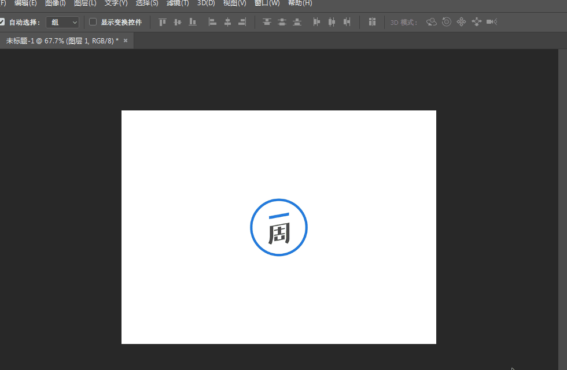The height and width of the screenshot is (370, 567).
Task: Activate the 3D rotate camera icon
Action: pos(431,21)
